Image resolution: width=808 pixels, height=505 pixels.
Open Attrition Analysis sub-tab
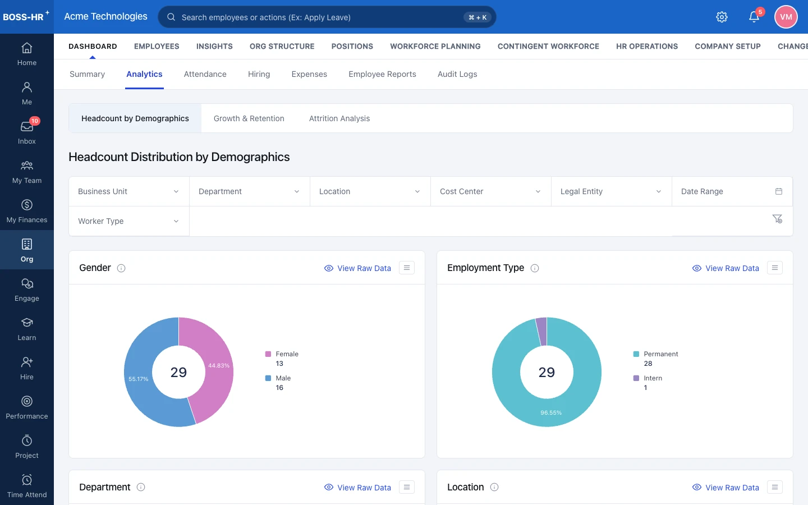pyautogui.click(x=339, y=118)
